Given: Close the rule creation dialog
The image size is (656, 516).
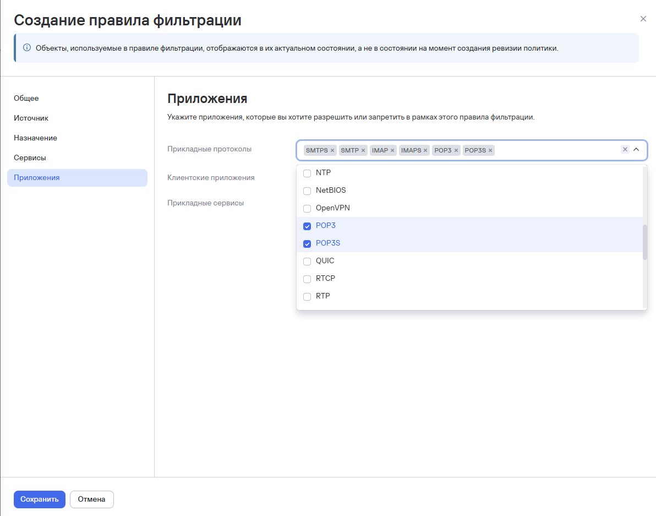Looking at the screenshot, I should click(x=643, y=19).
